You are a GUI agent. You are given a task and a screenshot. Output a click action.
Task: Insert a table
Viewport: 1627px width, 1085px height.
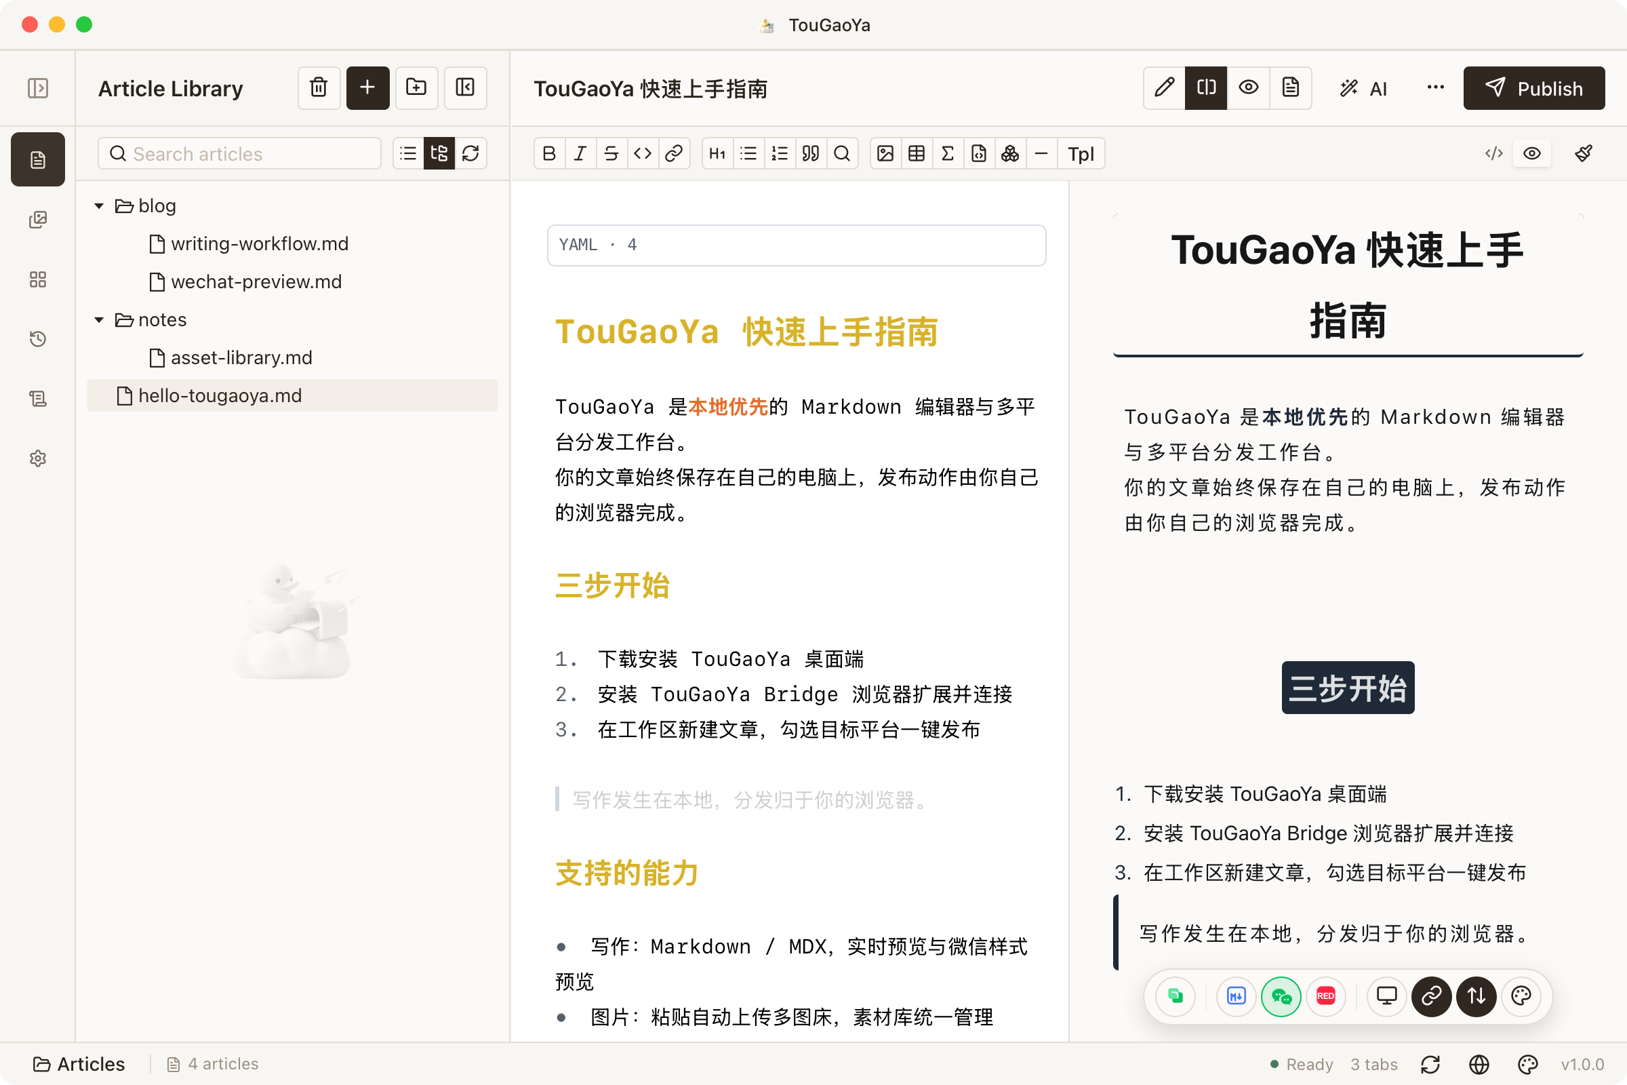[x=917, y=154]
